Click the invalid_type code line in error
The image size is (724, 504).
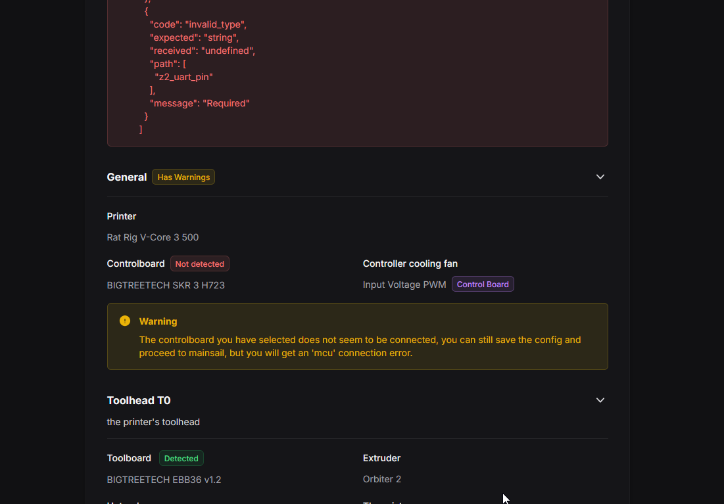pos(198,24)
